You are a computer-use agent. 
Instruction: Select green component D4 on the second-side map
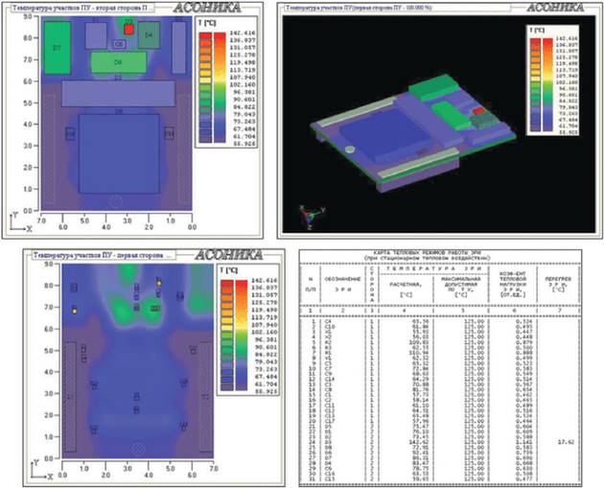click(149, 35)
